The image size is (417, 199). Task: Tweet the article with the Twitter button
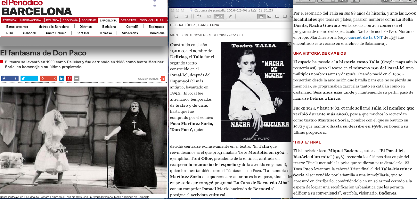click(x=29, y=78)
